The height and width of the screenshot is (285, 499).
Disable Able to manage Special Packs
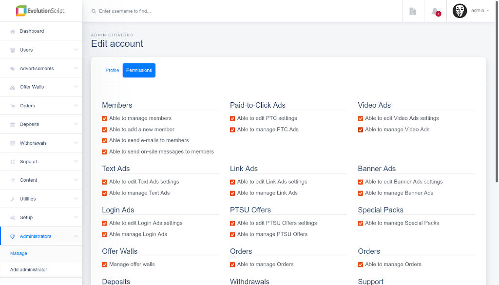tap(361, 223)
